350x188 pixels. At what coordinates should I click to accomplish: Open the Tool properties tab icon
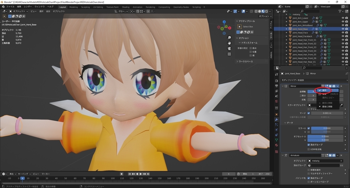point(276,74)
